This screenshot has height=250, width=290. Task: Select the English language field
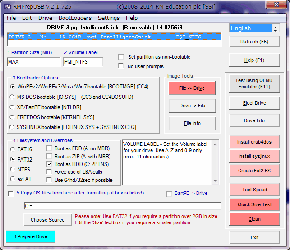(x=250, y=28)
